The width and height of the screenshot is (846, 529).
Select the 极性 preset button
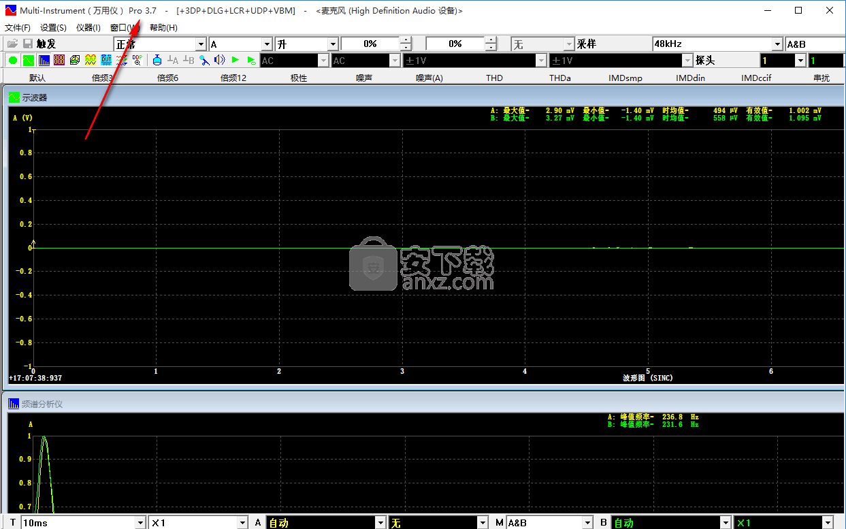click(299, 78)
